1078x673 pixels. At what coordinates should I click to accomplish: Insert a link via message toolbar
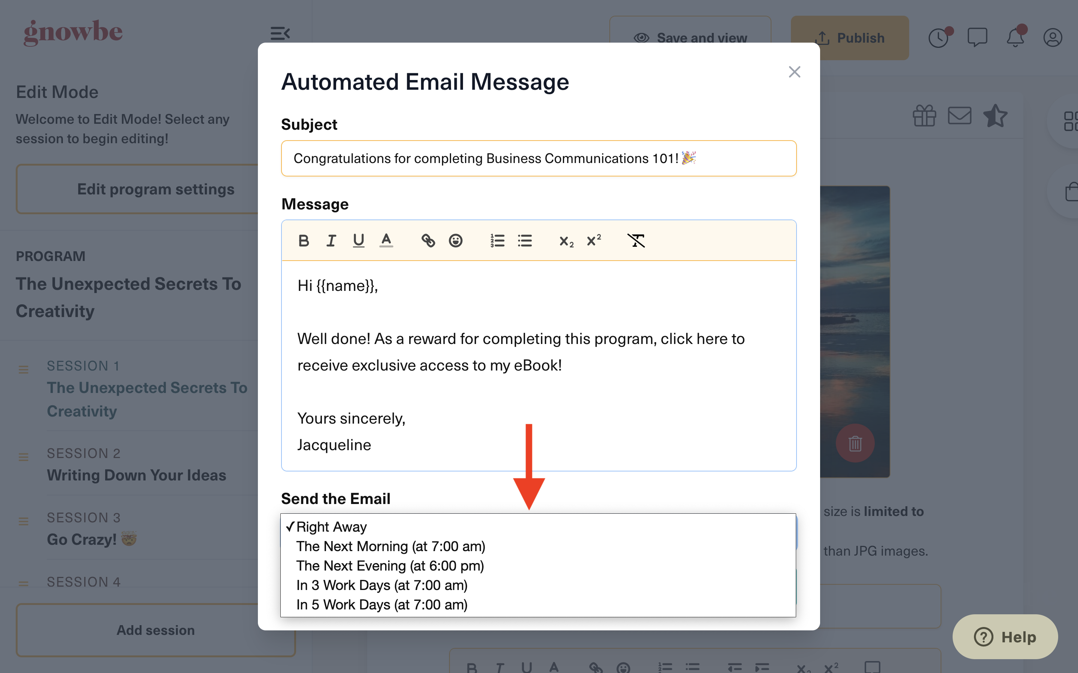(428, 241)
